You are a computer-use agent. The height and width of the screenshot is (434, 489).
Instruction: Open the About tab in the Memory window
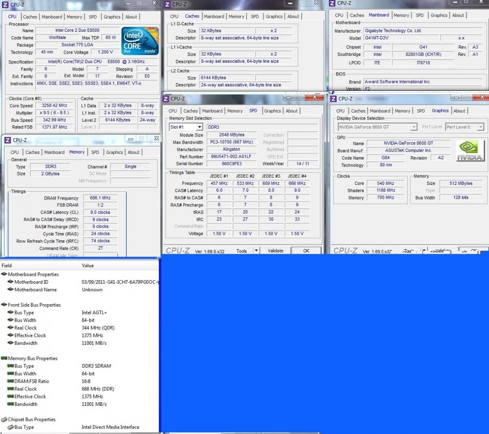point(134,152)
